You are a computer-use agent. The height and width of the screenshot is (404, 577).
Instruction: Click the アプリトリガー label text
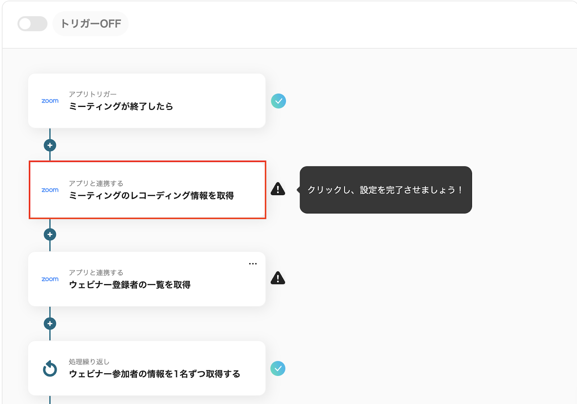coord(93,94)
